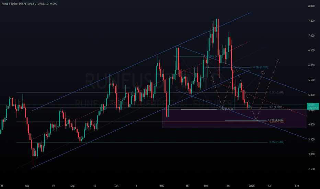
Task: Click the 5.500 price axis label
Action: (x=311, y=80)
